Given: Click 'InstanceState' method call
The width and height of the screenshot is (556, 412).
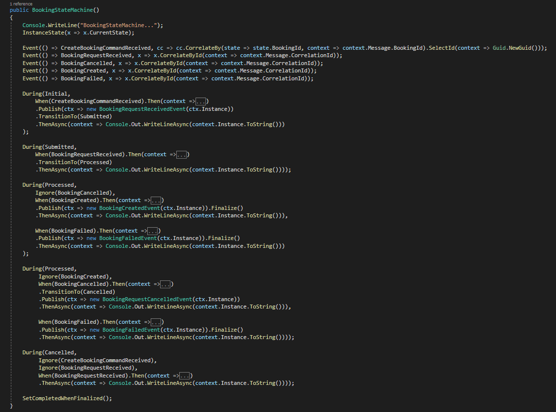Looking at the screenshot, I should click(x=43, y=33).
